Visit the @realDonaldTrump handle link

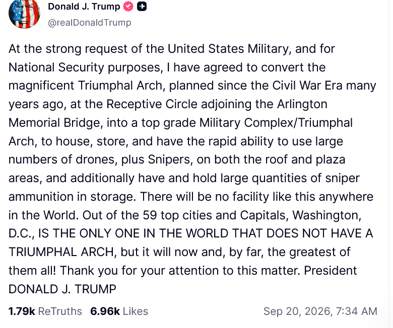90,23
